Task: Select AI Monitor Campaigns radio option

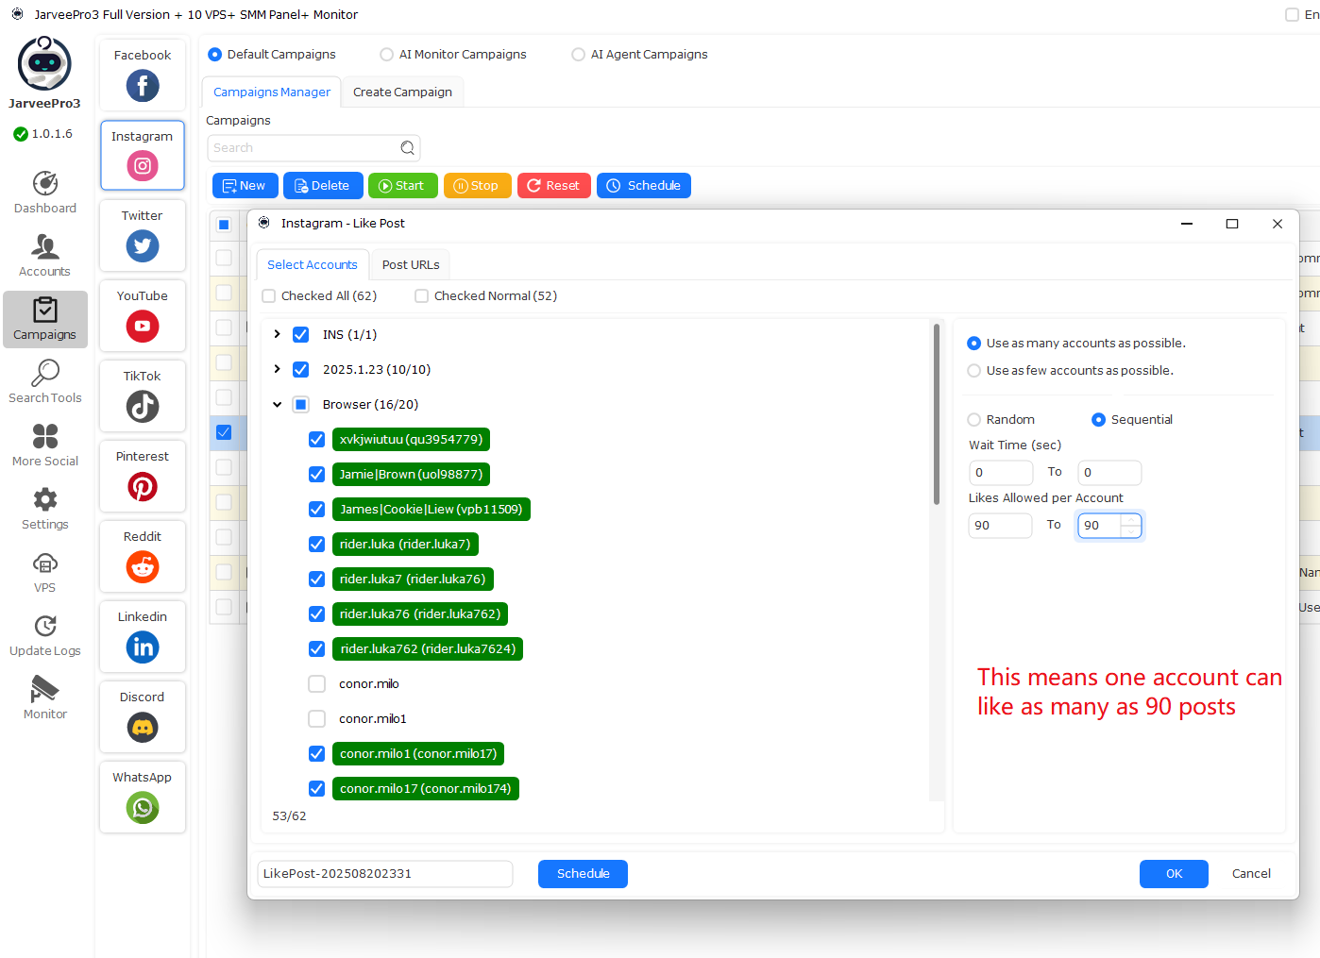Action: (386, 55)
